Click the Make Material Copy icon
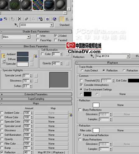This screenshot has width=139, height=154. coord(26,19)
